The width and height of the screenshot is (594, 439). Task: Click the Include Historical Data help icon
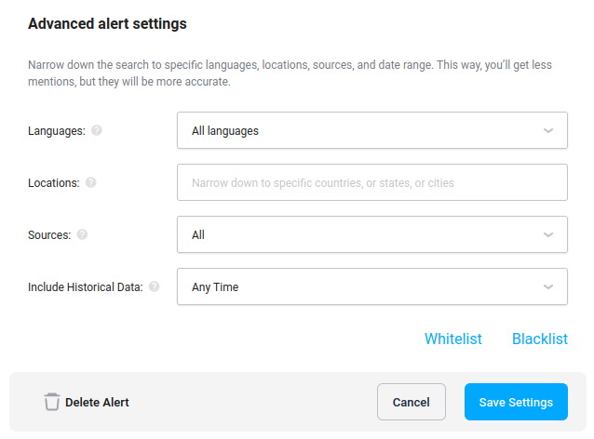click(154, 286)
